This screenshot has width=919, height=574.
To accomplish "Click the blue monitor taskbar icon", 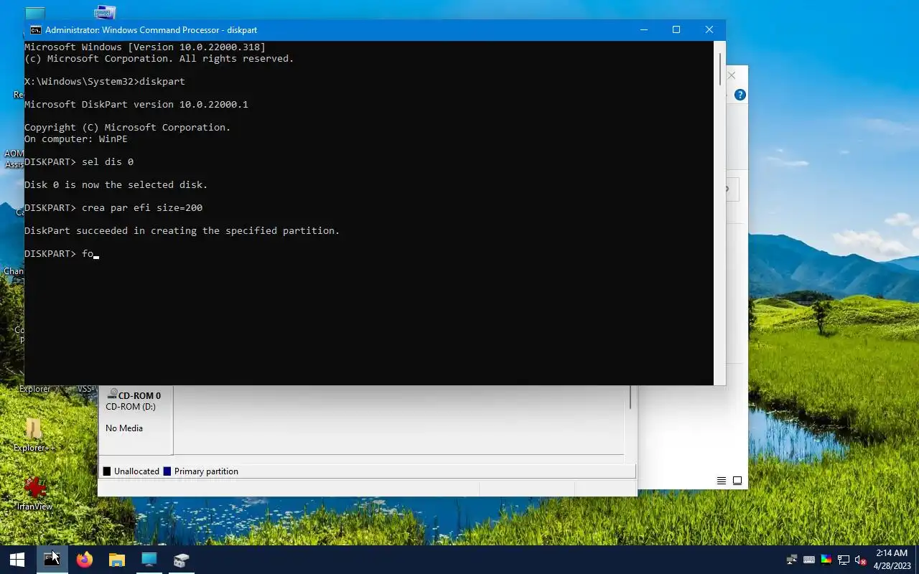I will [x=149, y=560].
